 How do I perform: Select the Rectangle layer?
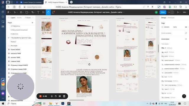click(14, 46)
